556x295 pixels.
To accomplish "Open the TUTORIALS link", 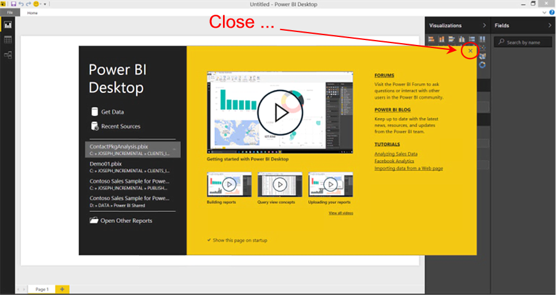I will coord(387,144).
